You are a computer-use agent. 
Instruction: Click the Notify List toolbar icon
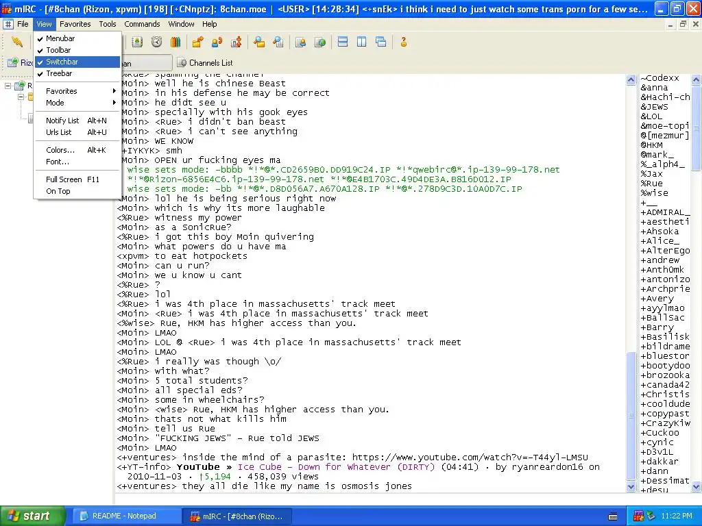click(301, 42)
